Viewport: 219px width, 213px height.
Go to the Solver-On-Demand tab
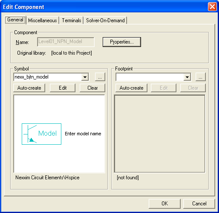pos(105,20)
